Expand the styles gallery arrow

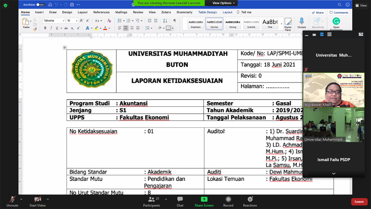pos(281,24)
